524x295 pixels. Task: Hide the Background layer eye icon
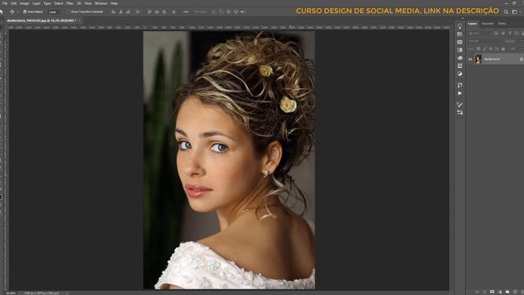[470, 59]
